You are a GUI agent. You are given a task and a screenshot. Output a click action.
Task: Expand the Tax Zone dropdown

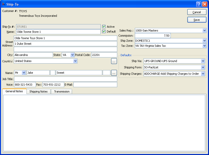tap(204, 46)
